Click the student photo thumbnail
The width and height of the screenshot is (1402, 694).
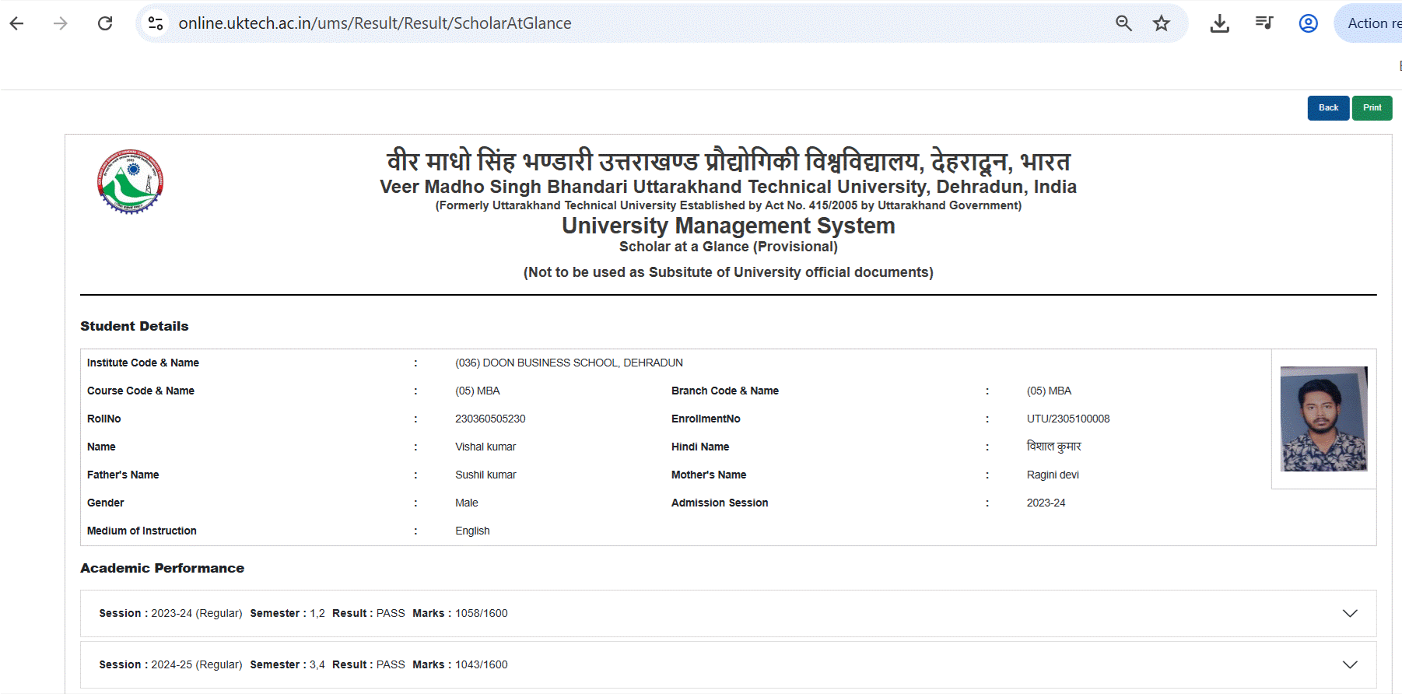pyautogui.click(x=1323, y=419)
